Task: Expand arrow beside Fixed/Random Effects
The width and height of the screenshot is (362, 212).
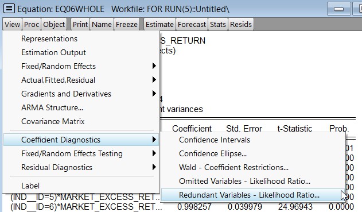Action: (x=154, y=66)
